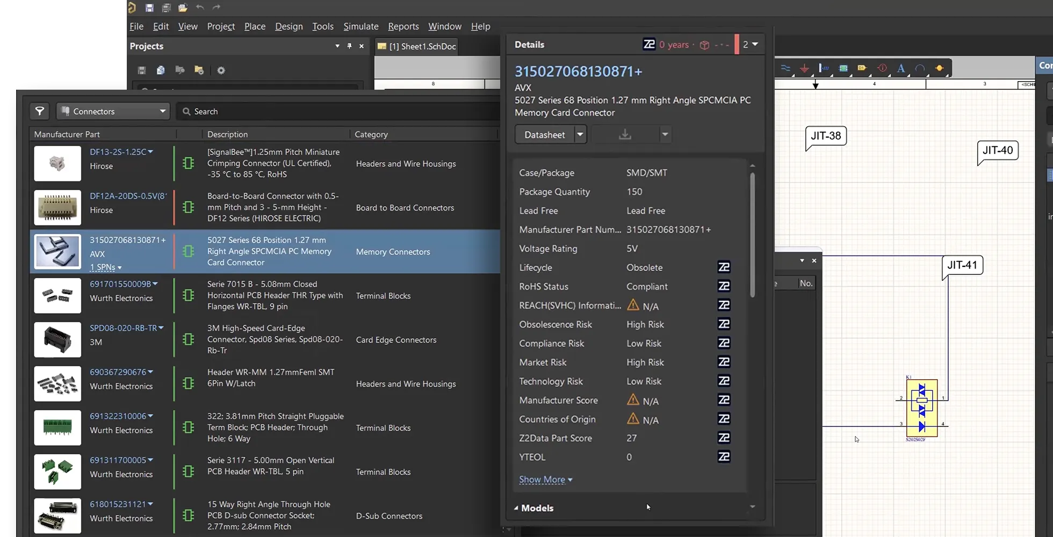1053x537 pixels.
Task: Select the 'Obsolete' Lifecycle value
Action: [x=644, y=267]
